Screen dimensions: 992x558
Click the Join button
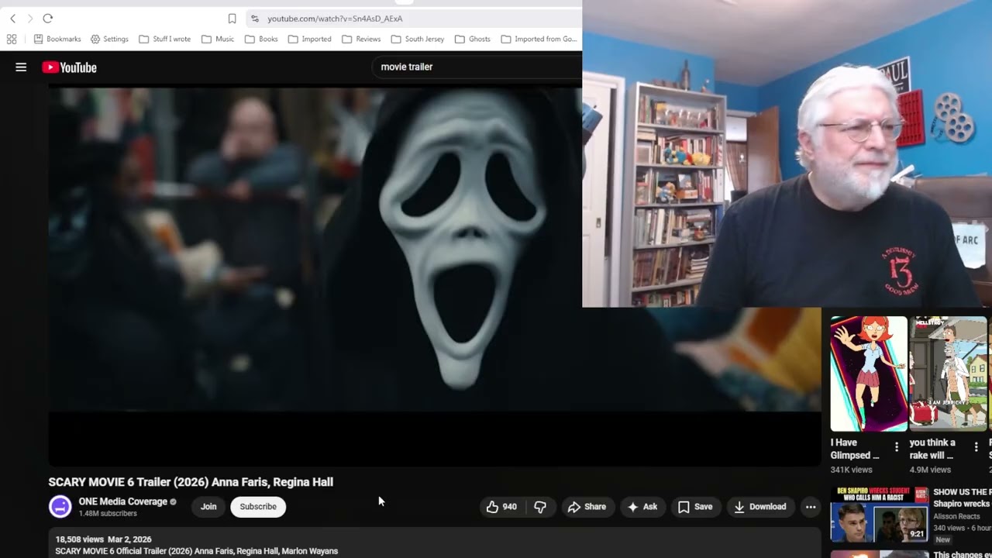208,507
